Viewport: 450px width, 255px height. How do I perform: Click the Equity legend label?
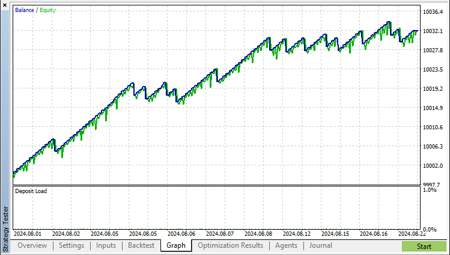47,10
